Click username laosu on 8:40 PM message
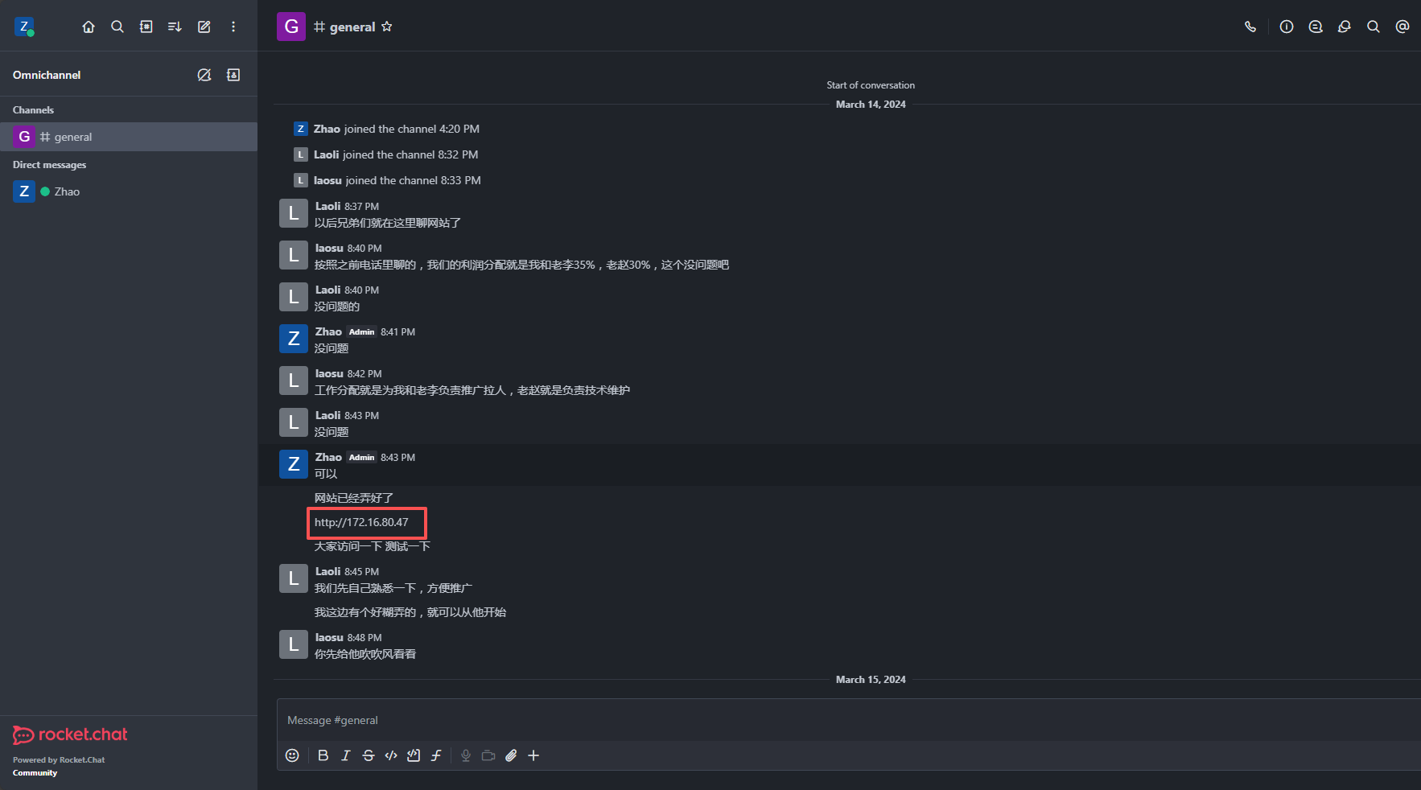 329,248
